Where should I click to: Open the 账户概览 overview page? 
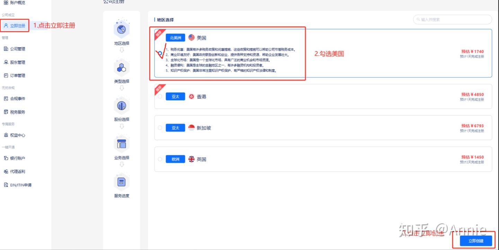[15, 3]
